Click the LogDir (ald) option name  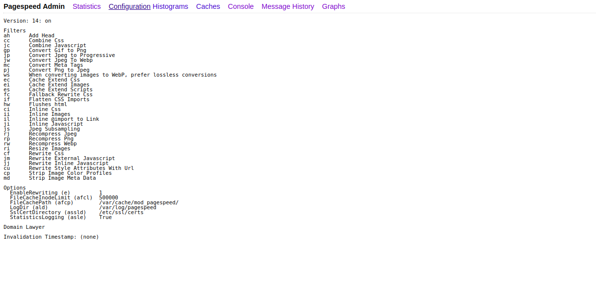click(x=29, y=207)
